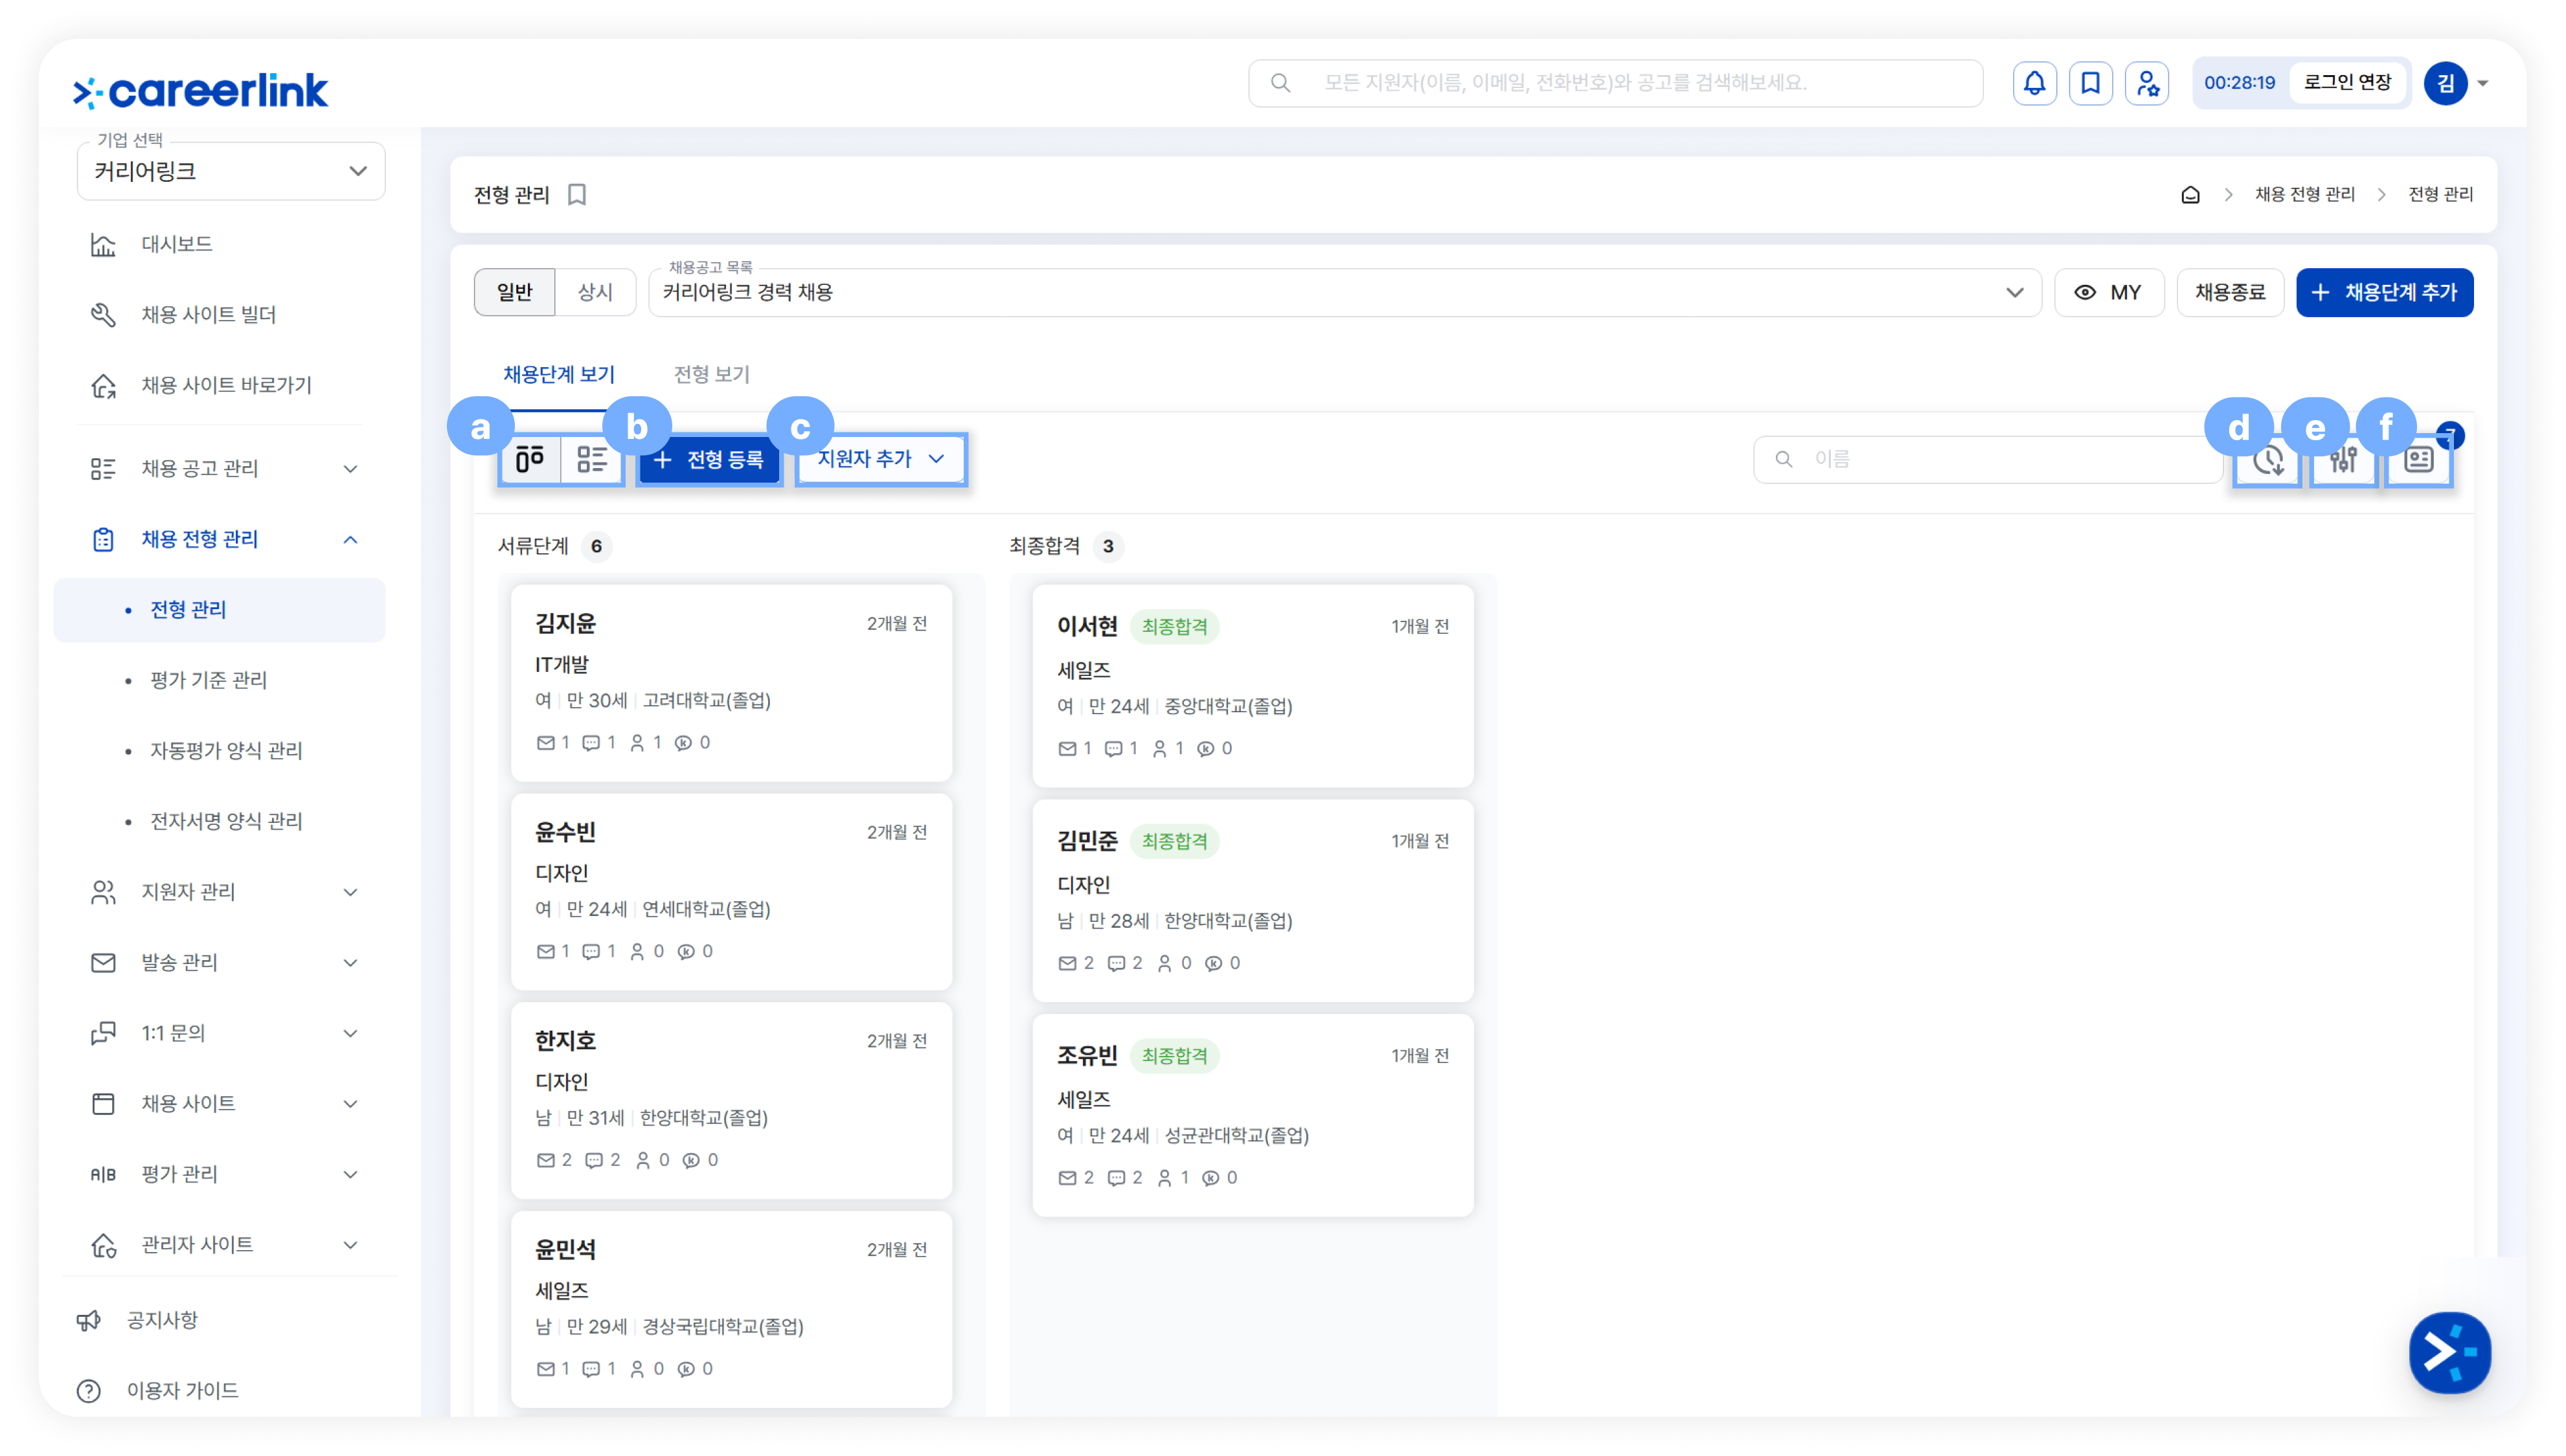Click 채용 전형 관리 breadcrumb link
The width and height of the screenshot is (2566, 1456).
2305,194
